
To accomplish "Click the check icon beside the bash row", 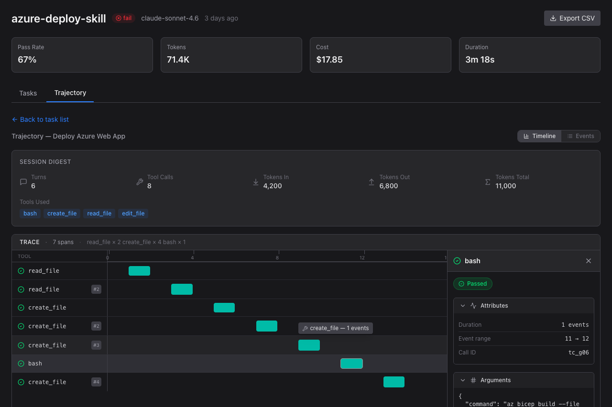I will click(x=21, y=364).
